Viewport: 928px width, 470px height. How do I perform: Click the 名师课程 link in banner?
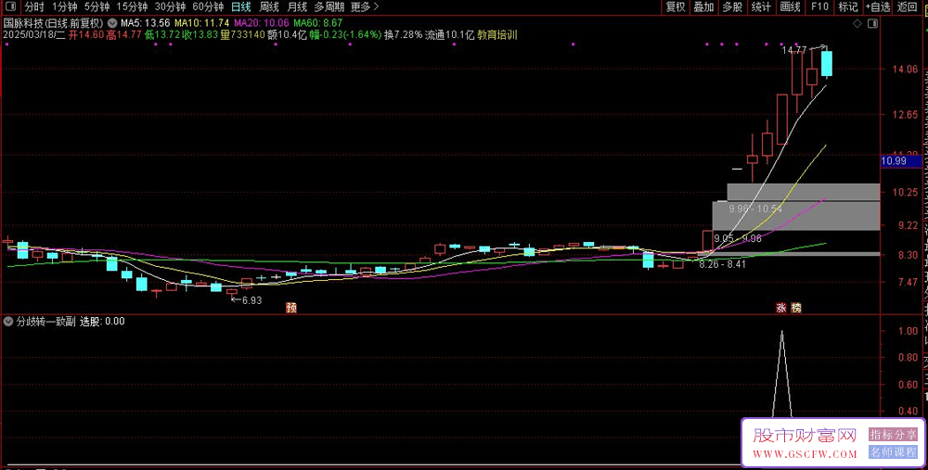(893, 452)
